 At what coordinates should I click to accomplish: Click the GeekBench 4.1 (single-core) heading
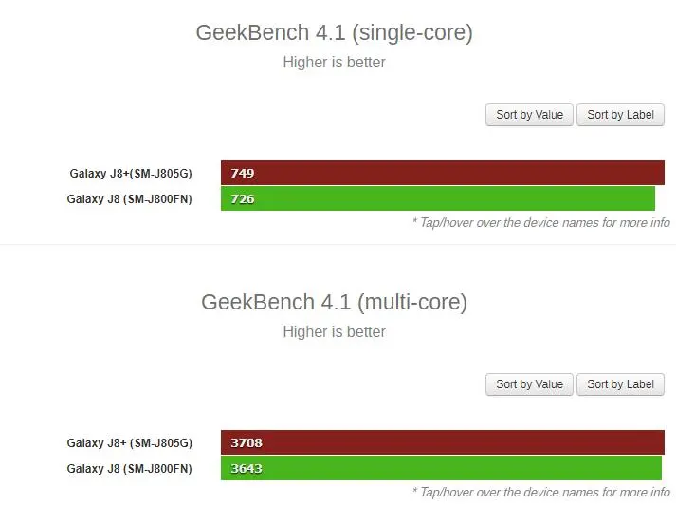point(334,33)
